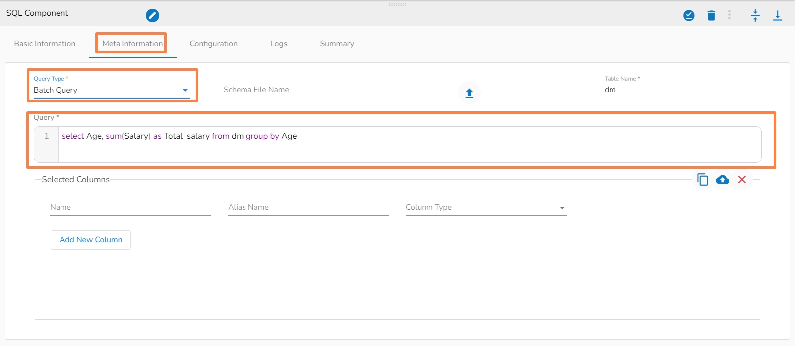
Task: Clear selected columns with red X icon
Action: (742, 180)
